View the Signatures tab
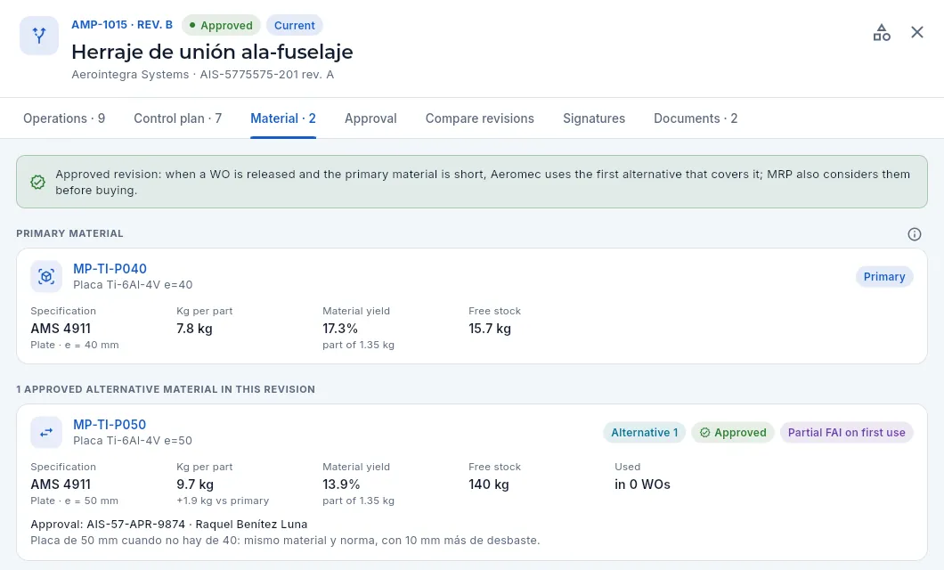The image size is (944, 570). pyautogui.click(x=594, y=118)
